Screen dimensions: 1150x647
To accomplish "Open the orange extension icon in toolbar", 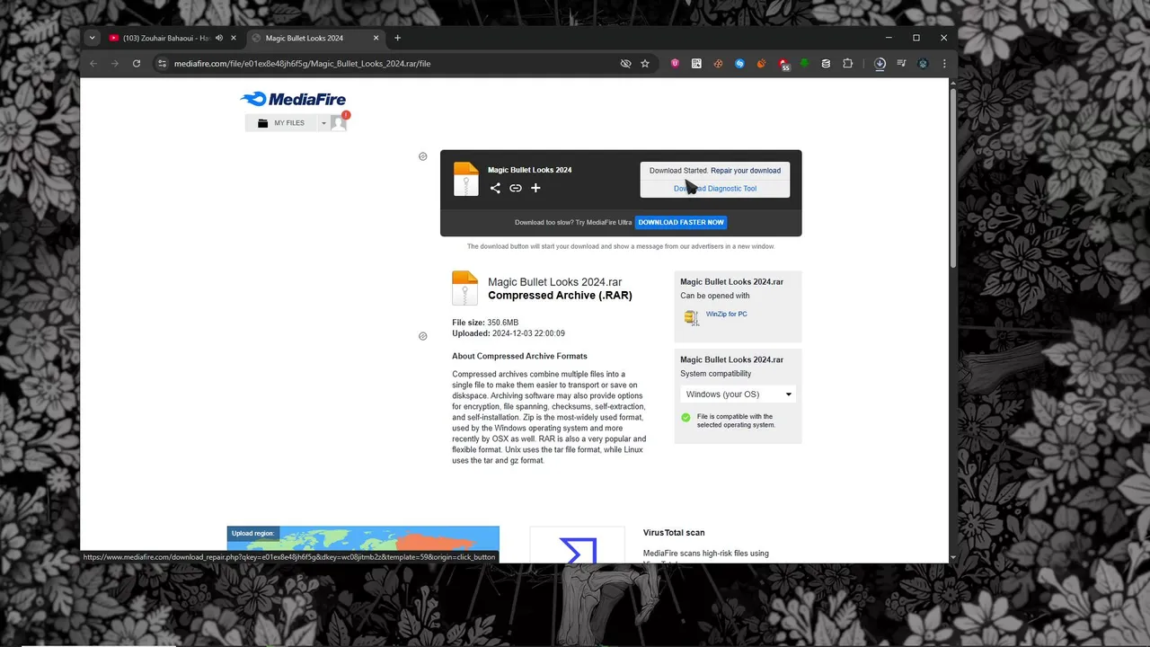I will click(761, 64).
